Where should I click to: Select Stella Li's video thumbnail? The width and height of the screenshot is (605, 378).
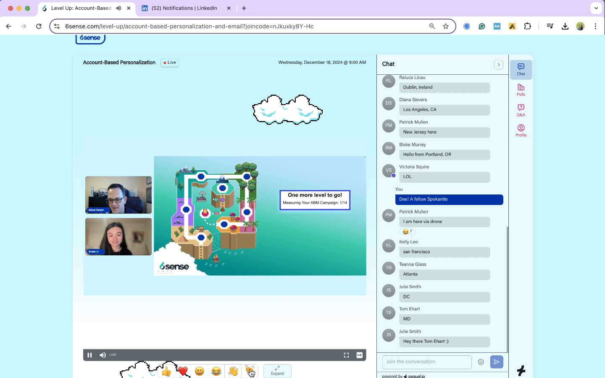tap(118, 236)
